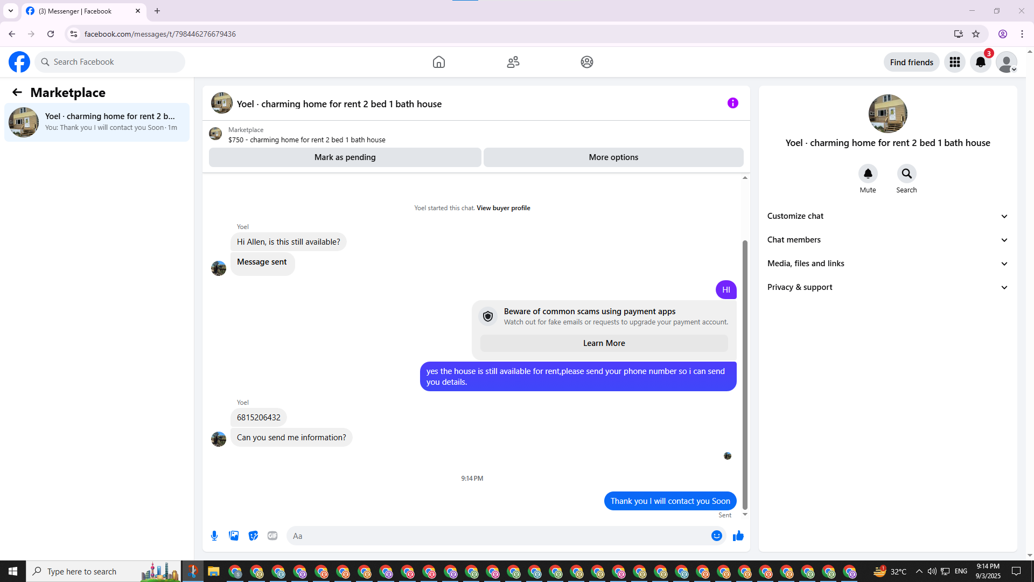This screenshot has width=1034, height=582.
Task: Click chat scroll down arrow
Action: tap(745, 515)
